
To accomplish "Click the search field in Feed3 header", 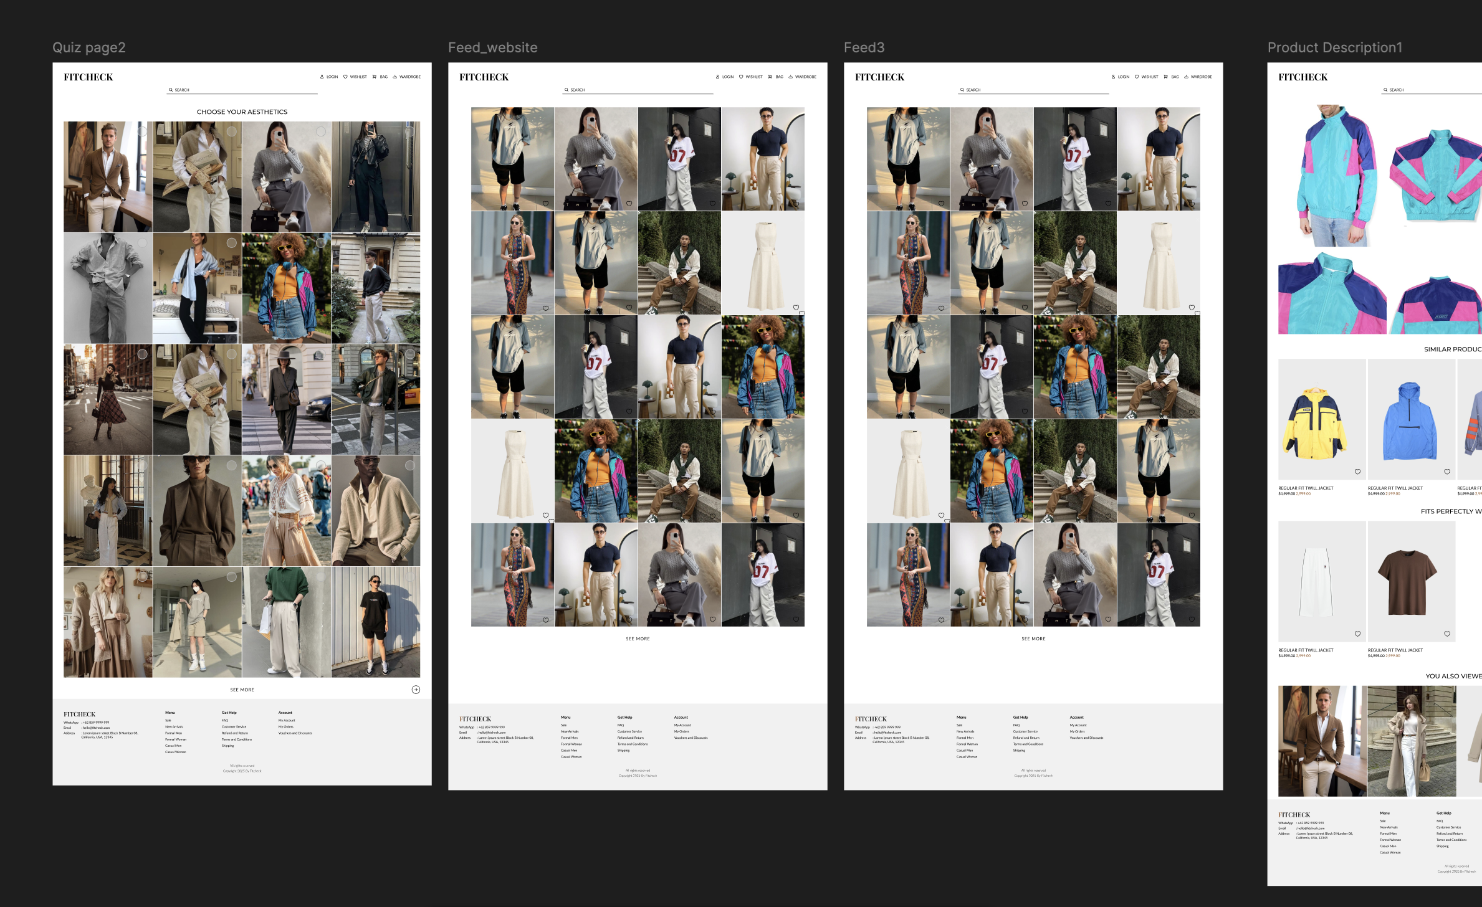I will click(1033, 90).
